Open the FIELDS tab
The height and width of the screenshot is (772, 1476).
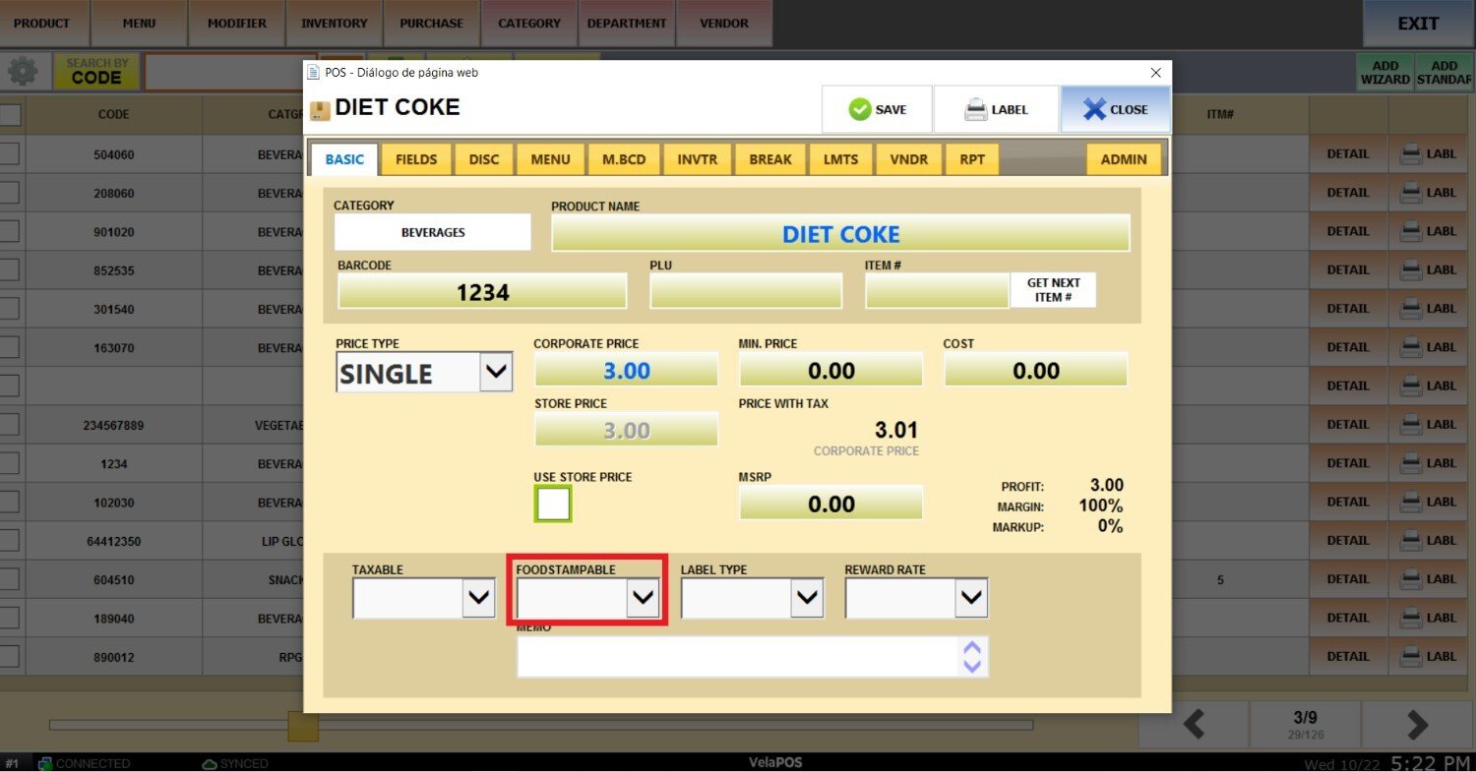(x=416, y=159)
